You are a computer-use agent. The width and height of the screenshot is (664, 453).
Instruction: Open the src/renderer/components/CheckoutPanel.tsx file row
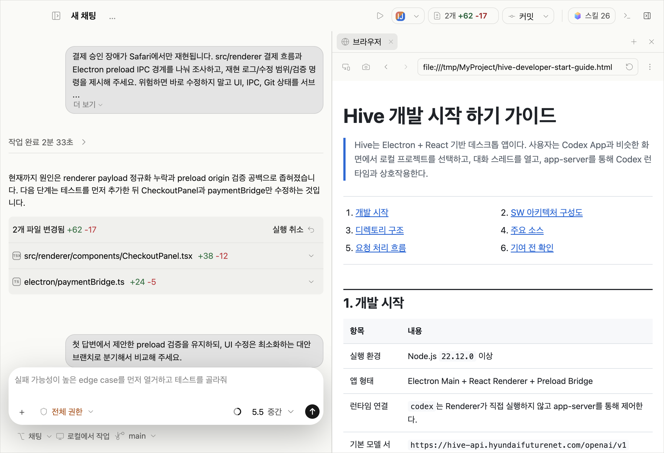(166, 256)
